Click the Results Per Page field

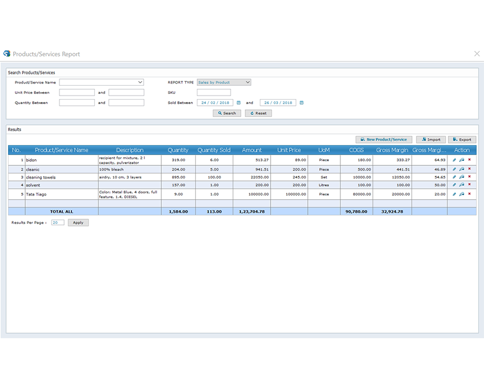pyautogui.click(x=58, y=223)
